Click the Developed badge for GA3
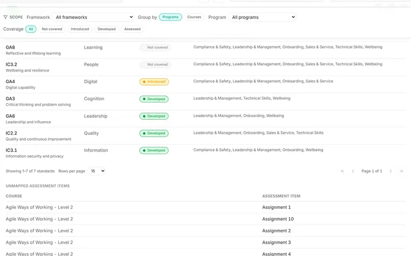The width and height of the screenshot is (411, 256). [x=154, y=99]
